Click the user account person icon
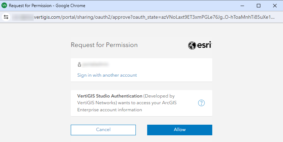 80,65
